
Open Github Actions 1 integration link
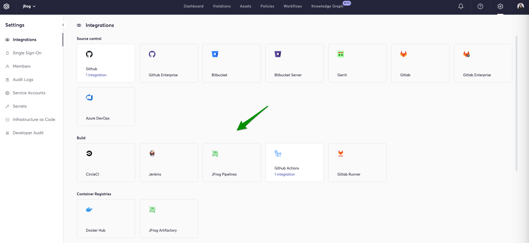(x=285, y=174)
